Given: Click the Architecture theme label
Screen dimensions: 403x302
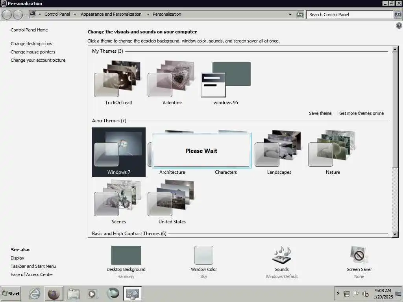Looking at the screenshot, I should click(x=172, y=172).
